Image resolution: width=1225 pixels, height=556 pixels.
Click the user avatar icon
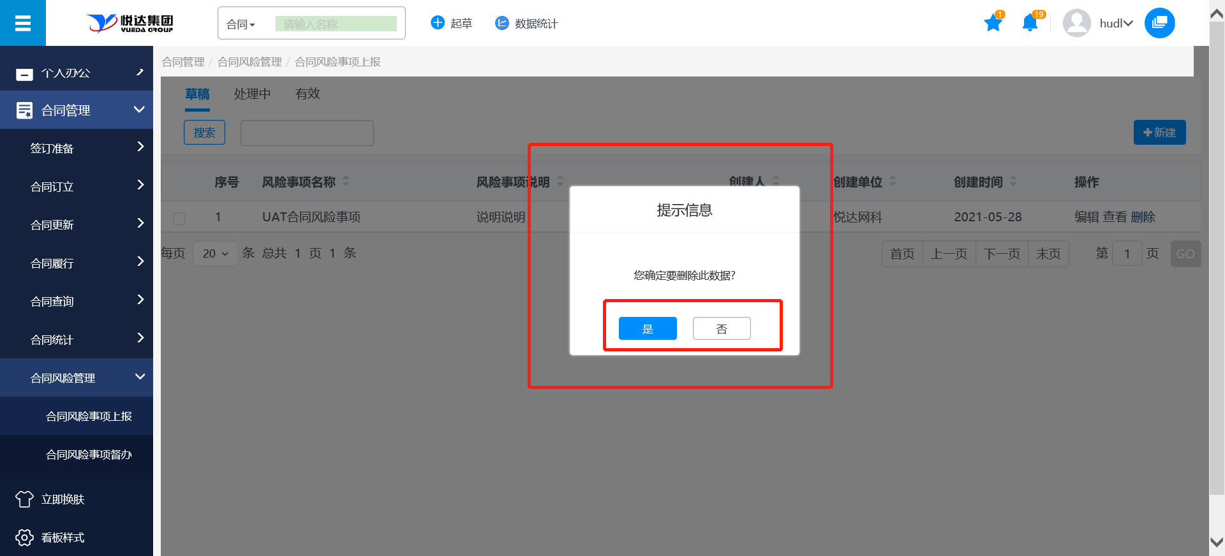click(x=1076, y=24)
